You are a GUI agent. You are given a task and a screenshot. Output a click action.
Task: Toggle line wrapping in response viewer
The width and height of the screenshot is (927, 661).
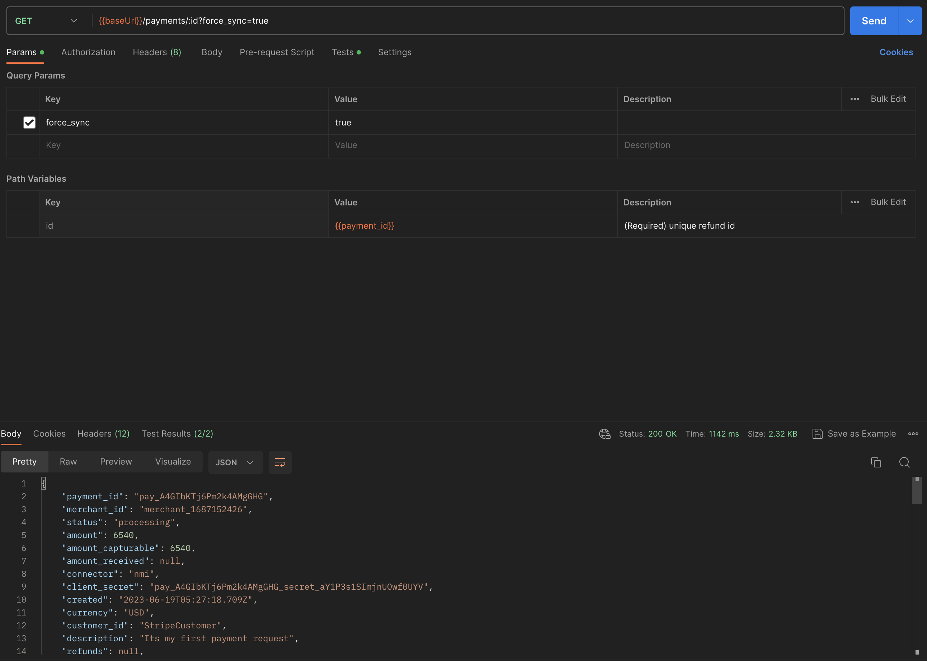coord(280,462)
